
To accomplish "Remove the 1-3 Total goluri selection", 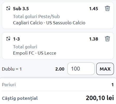I will (107, 39).
